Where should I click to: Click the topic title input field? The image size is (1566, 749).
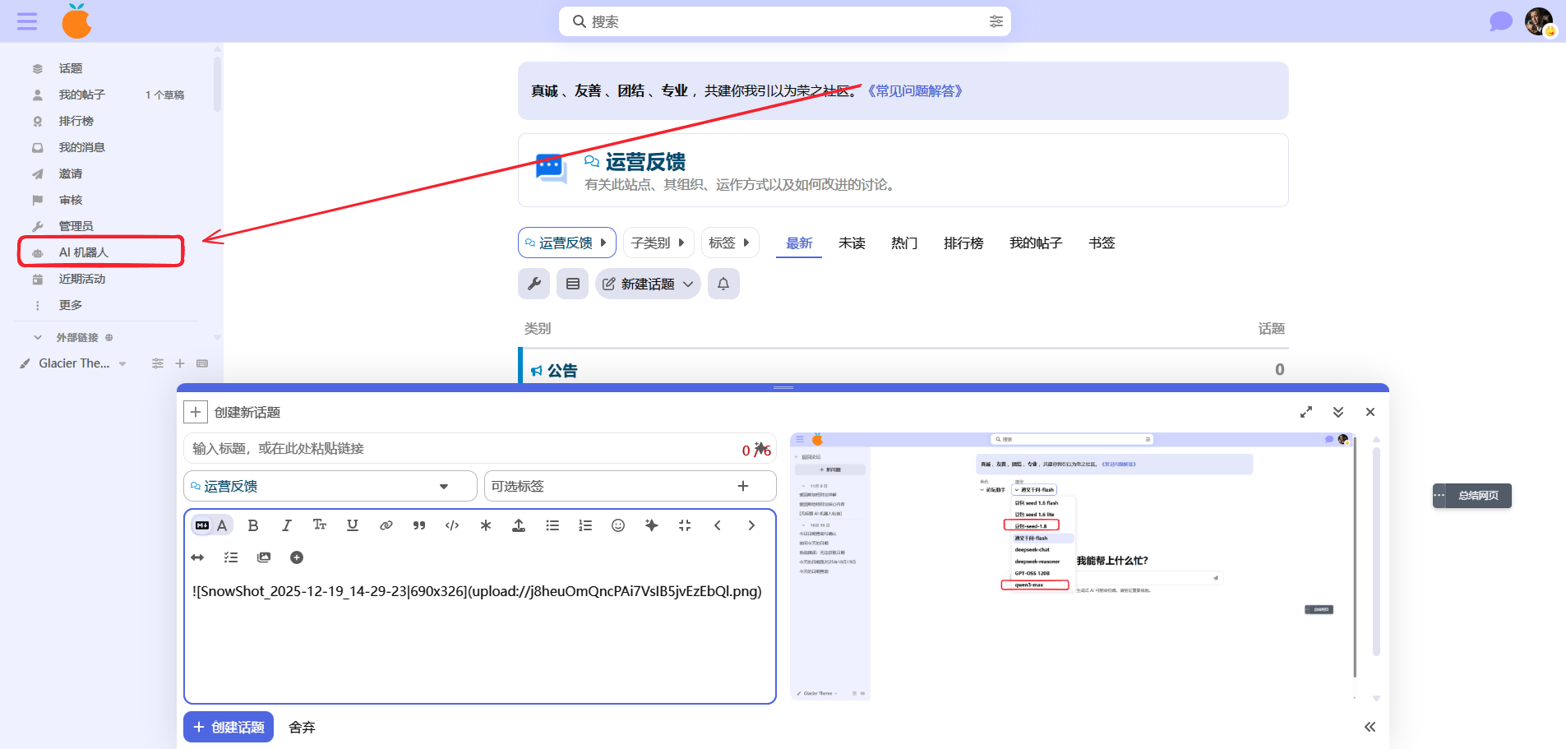tap(460, 448)
